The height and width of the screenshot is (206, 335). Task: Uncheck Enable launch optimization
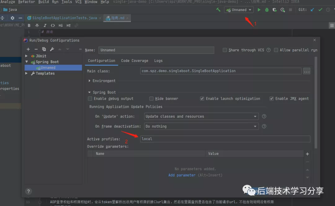pos(202,99)
